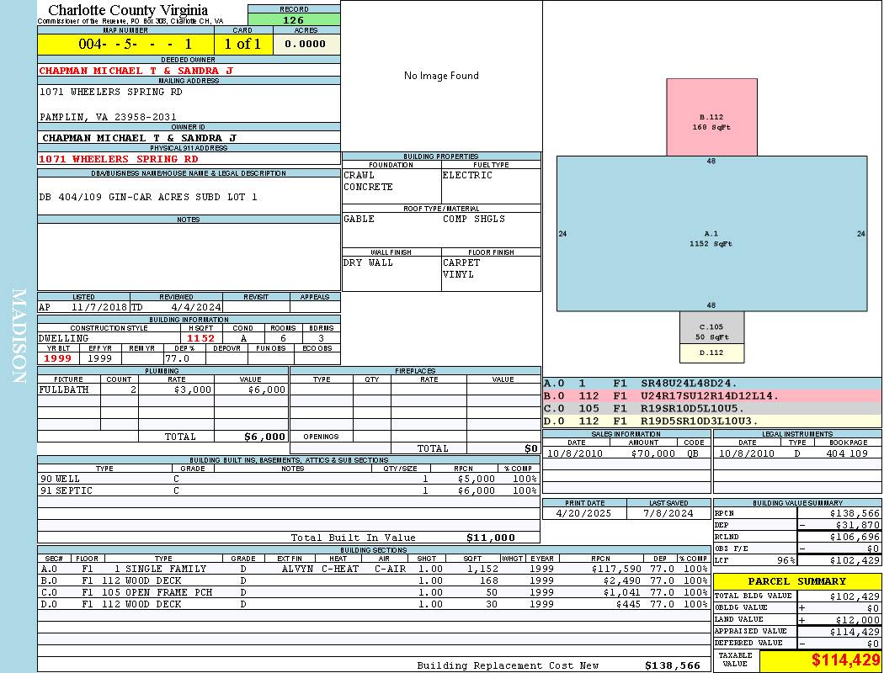This screenshot has width=884, height=673.
Task: Select legal description DB 404/109 GIN-CAR ACRES
Action: click(x=148, y=197)
